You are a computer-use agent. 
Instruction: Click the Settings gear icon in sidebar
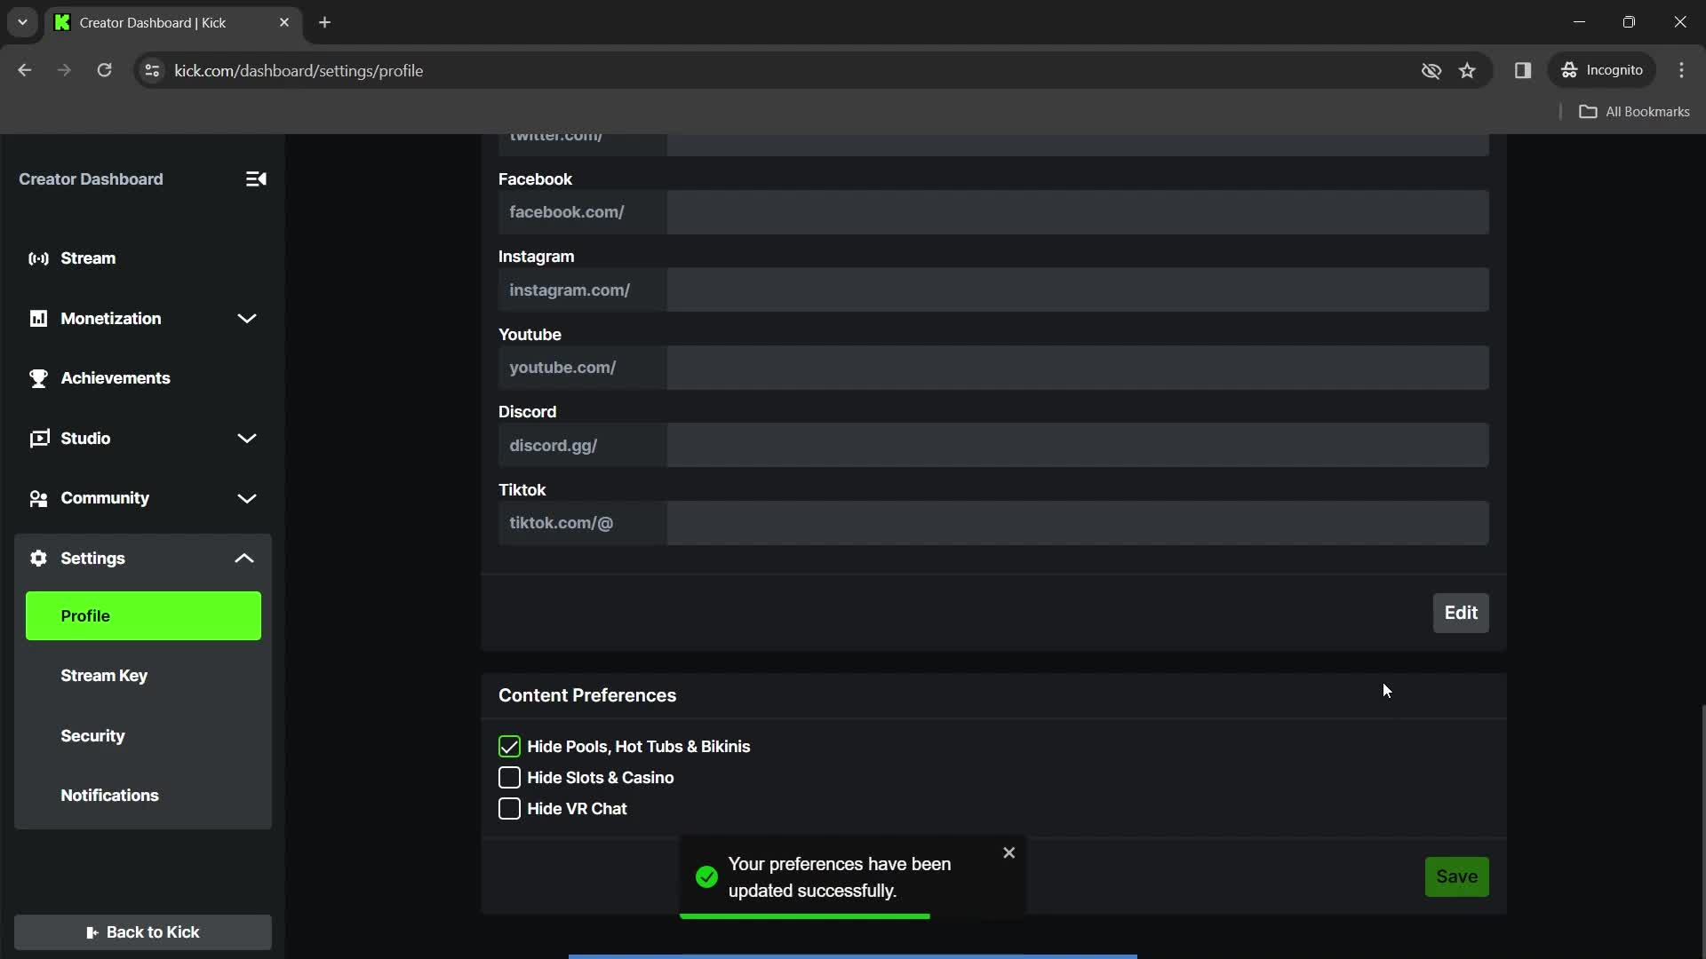tap(37, 558)
